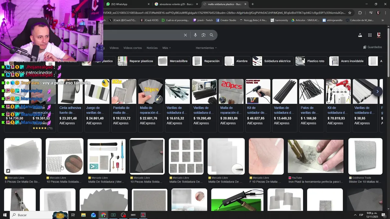Open the taskbar clock showing 9:09 p. m.
This screenshot has height=219, width=390.
372,215
